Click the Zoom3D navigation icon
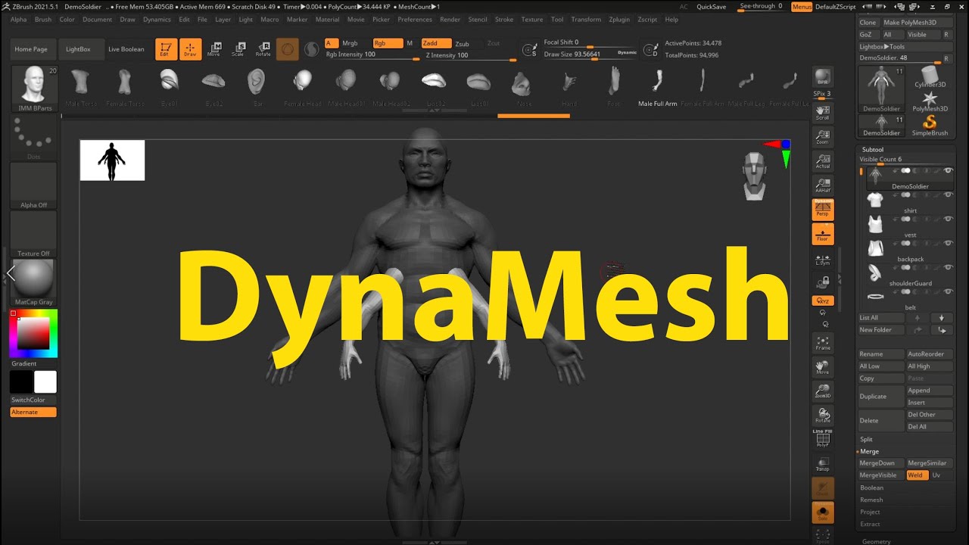 [x=823, y=391]
